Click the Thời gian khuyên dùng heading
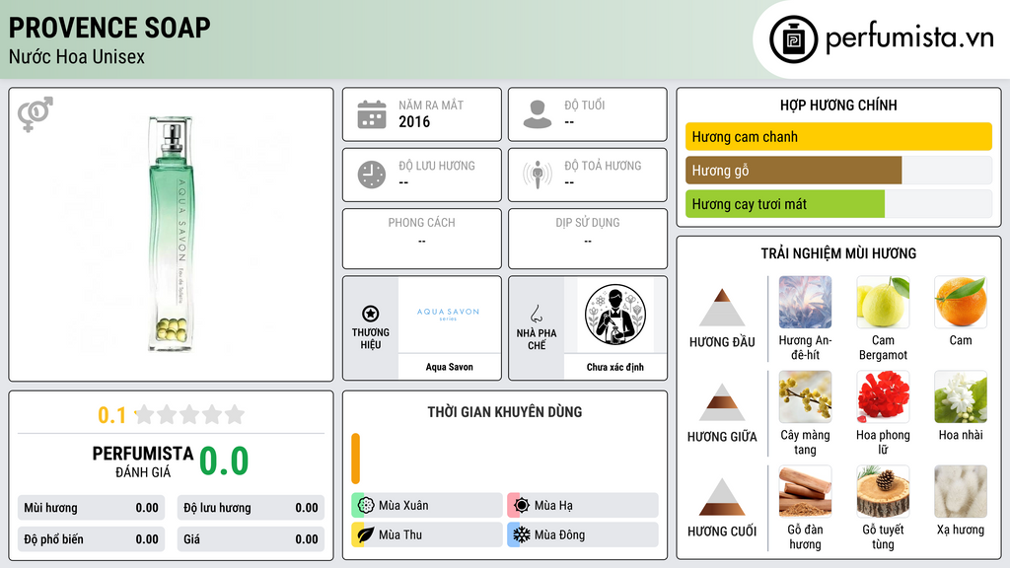This screenshot has height=568, width=1010. (x=505, y=412)
